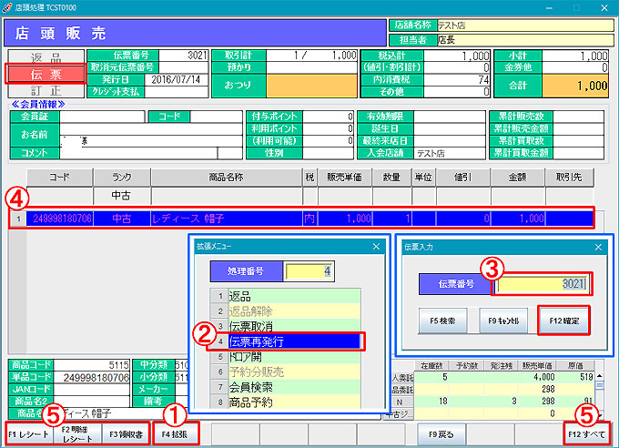
Task: Click the stock table scrollbar up arrow
Action: [599, 376]
